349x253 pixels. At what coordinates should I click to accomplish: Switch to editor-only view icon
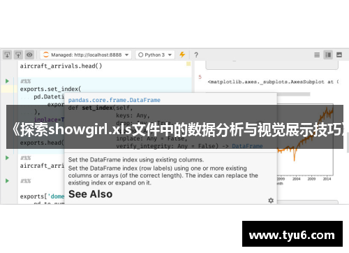(x=317, y=55)
